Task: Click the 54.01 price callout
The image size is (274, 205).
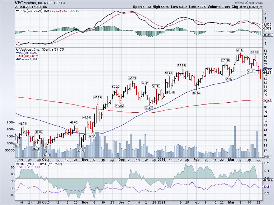Action: tap(229, 79)
